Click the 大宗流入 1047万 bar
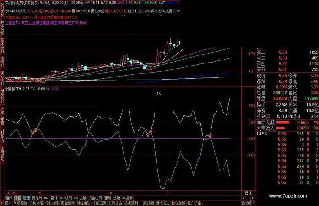319x206 pixels. coord(280,128)
